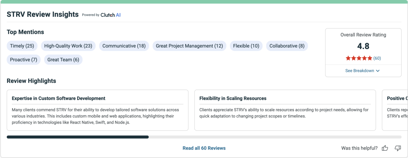Select the Timely (25) mention tag

click(22, 46)
